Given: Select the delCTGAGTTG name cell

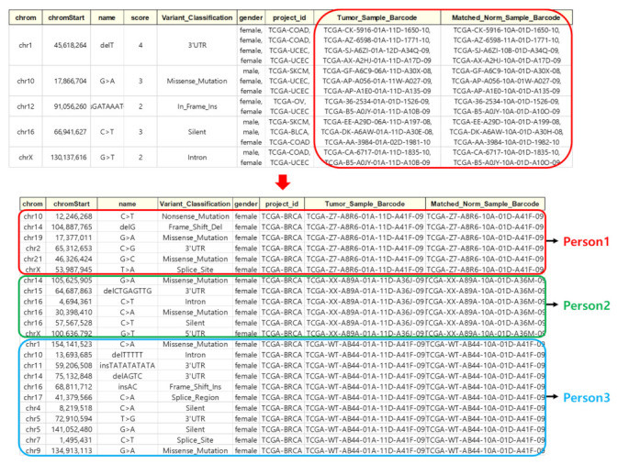Looking at the screenshot, I should (127, 291).
